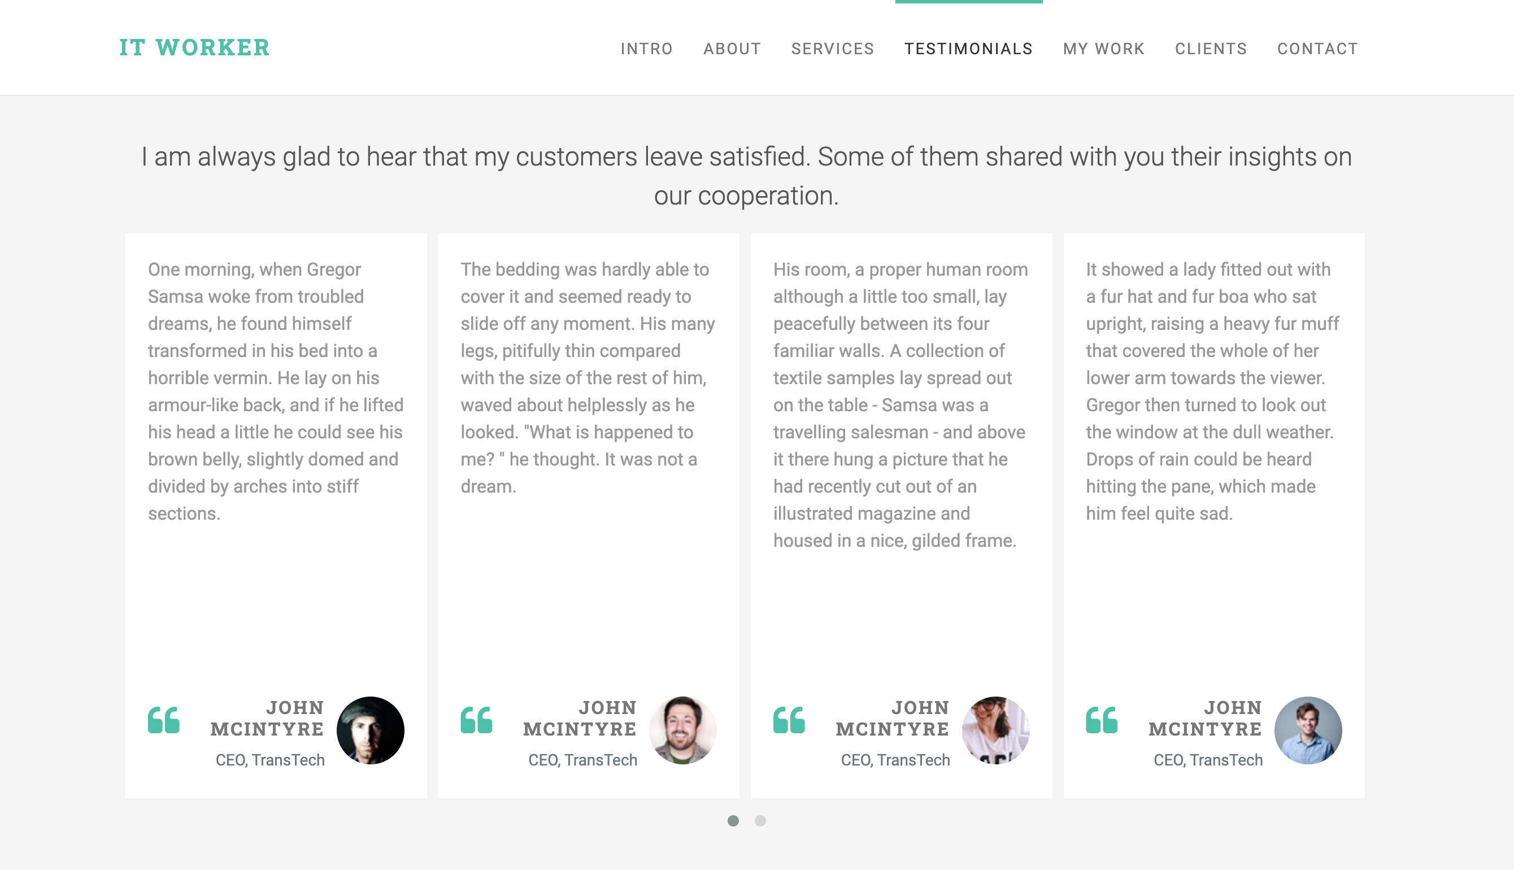Switch to the second carousel slide dot
The height and width of the screenshot is (870, 1514).
click(x=760, y=821)
